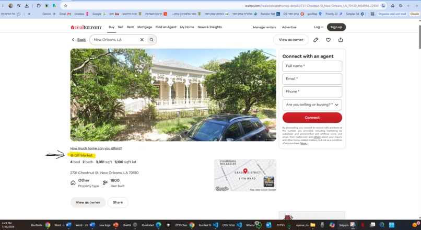Open Street View from map thumbnail
The width and height of the screenshot is (421, 230).
pyautogui.click(x=269, y=181)
